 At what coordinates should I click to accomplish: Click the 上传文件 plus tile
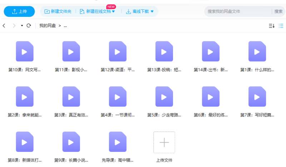point(164,142)
